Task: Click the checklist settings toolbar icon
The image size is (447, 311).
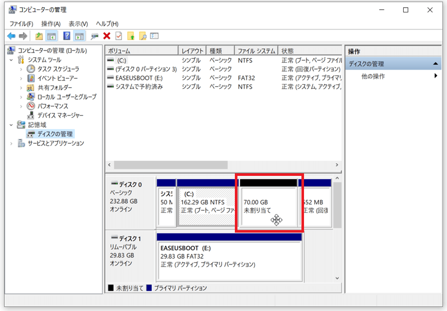Action: [154, 36]
